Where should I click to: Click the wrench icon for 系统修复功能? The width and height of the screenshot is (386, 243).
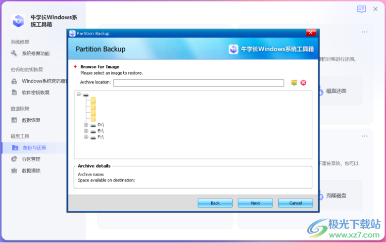(14, 53)
